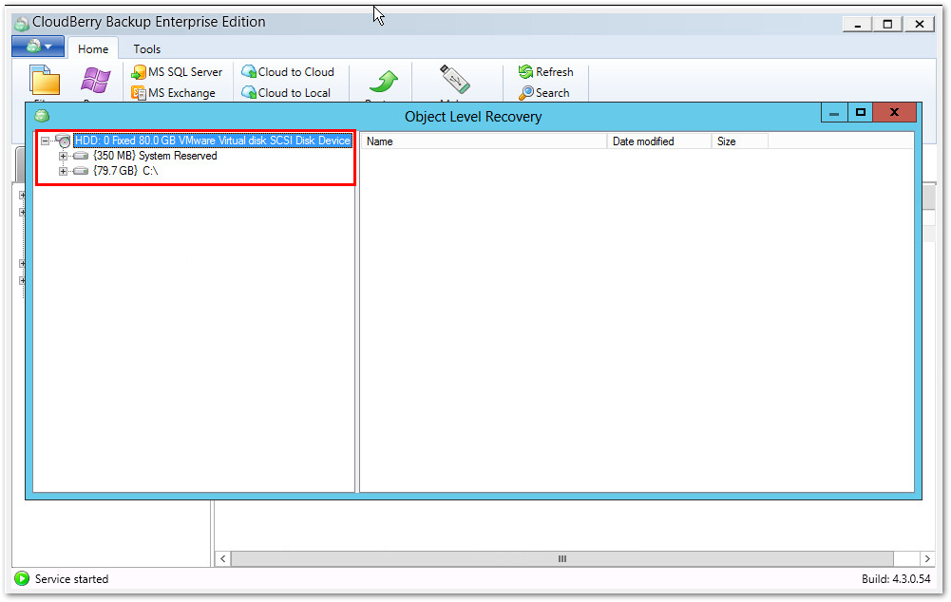Click the hard disk icon beside HDD: 0
951x602 pixels.
point(63,141)
